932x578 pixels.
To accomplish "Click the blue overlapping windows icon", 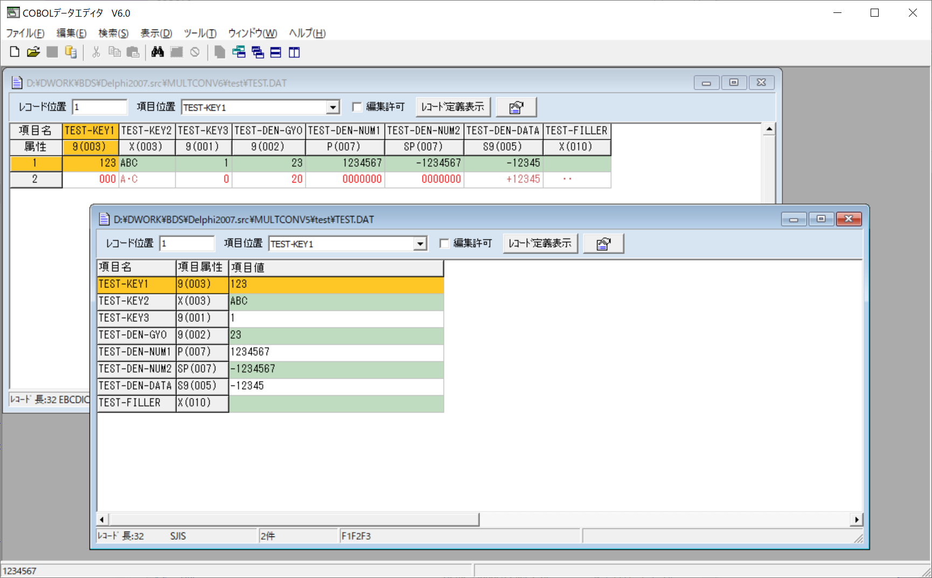I will [258, 52].
